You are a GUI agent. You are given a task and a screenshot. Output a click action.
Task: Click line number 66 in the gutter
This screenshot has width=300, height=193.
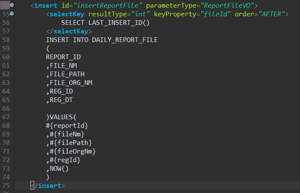(x=6, y=109)
